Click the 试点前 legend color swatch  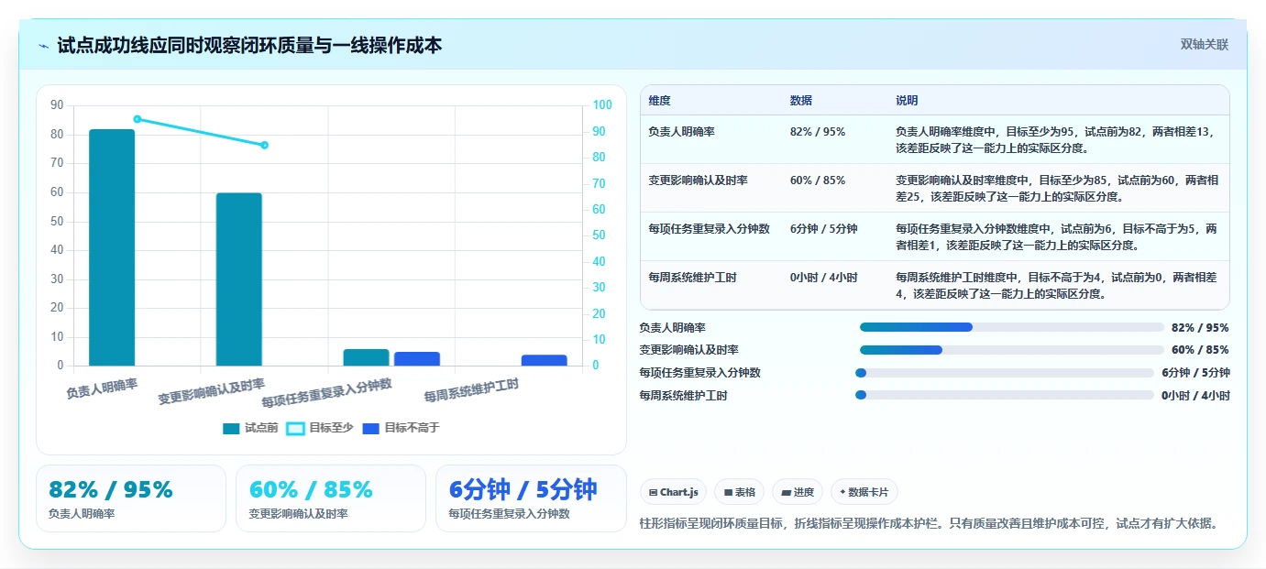(232, 428)
